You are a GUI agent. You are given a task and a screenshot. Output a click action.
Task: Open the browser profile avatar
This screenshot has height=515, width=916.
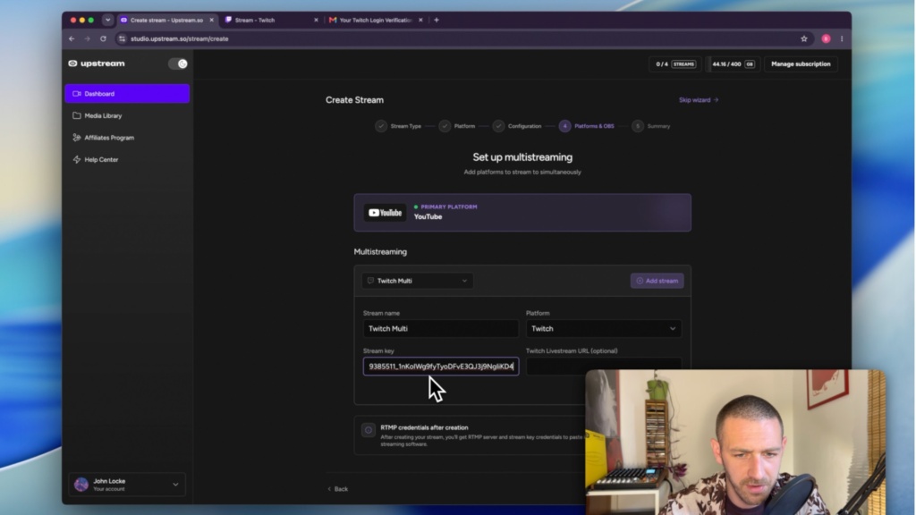click(x=826, y=38)
